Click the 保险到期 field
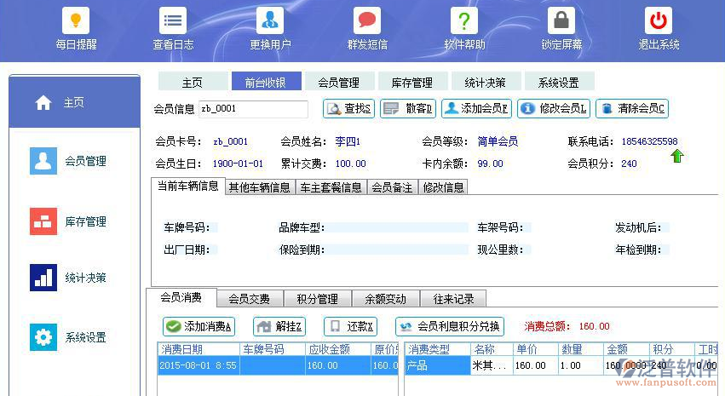725x396 pixels. [398, 250]
